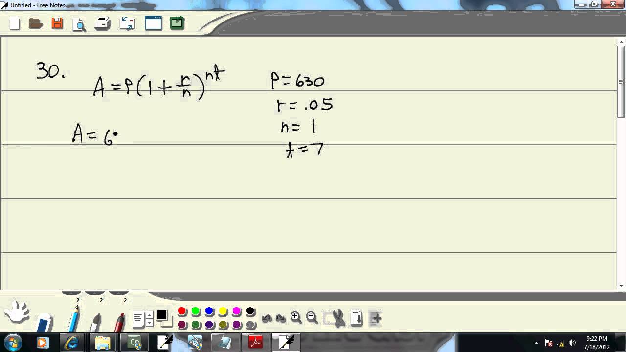Click the insert page down-arrow icon

click(357, 318)
